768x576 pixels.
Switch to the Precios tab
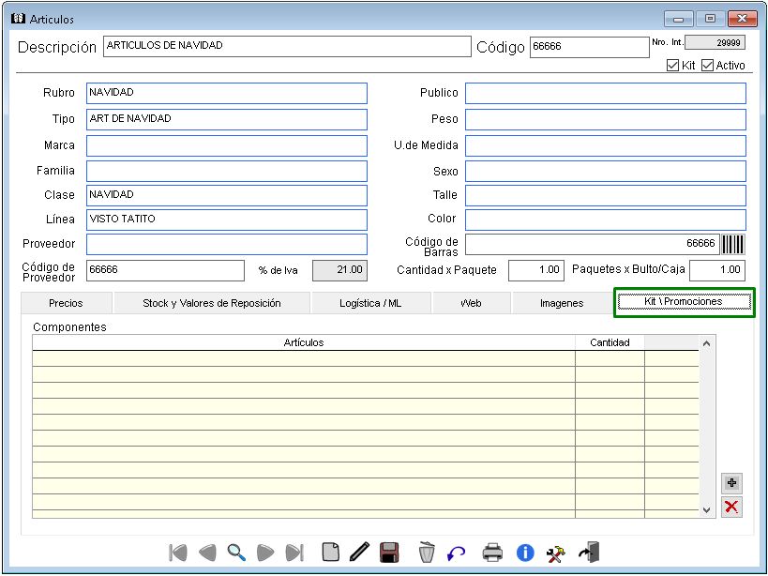(x=66, y=303)
